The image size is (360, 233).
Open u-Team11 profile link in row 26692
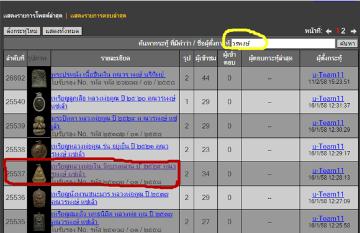pos(328,75)
